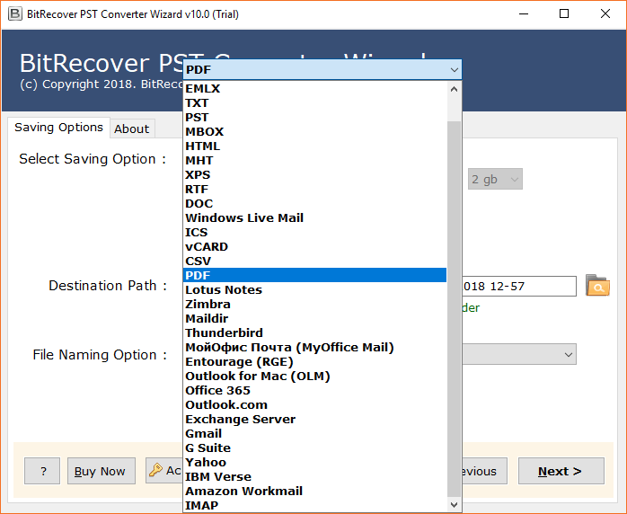Select Outlook for Mac (OLM)
Viewport: 627px width, 514px height.
(314, 376)
